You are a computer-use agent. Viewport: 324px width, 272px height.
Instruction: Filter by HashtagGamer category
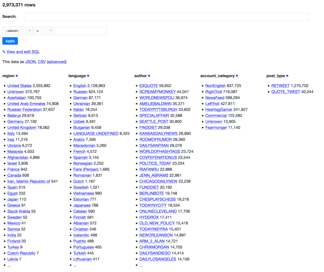219,109
